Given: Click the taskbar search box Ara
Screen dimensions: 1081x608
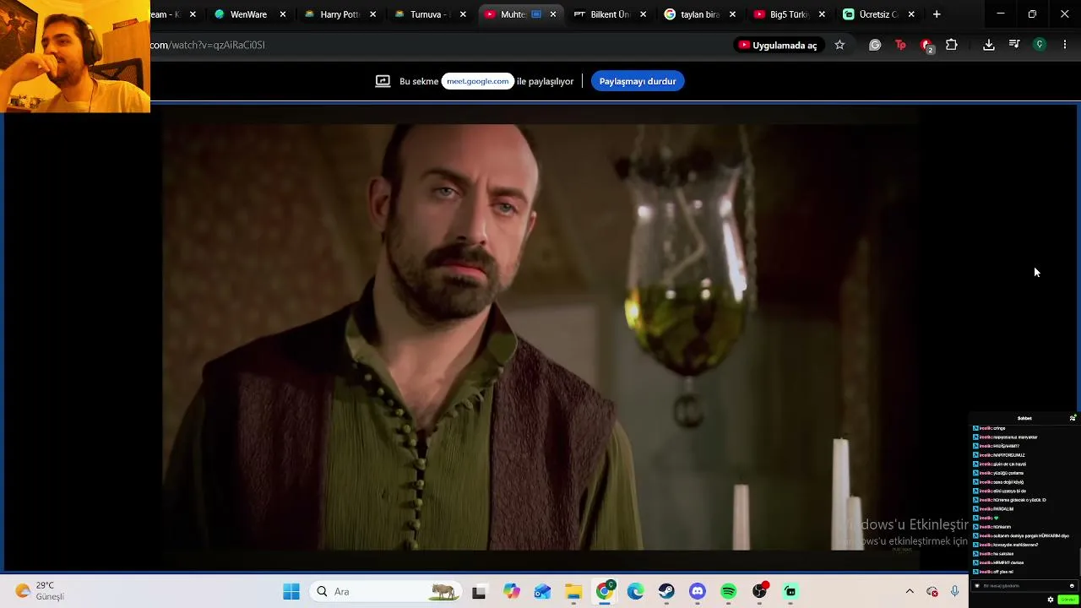Looking at the screenshot, I should [x=387, y=592].
